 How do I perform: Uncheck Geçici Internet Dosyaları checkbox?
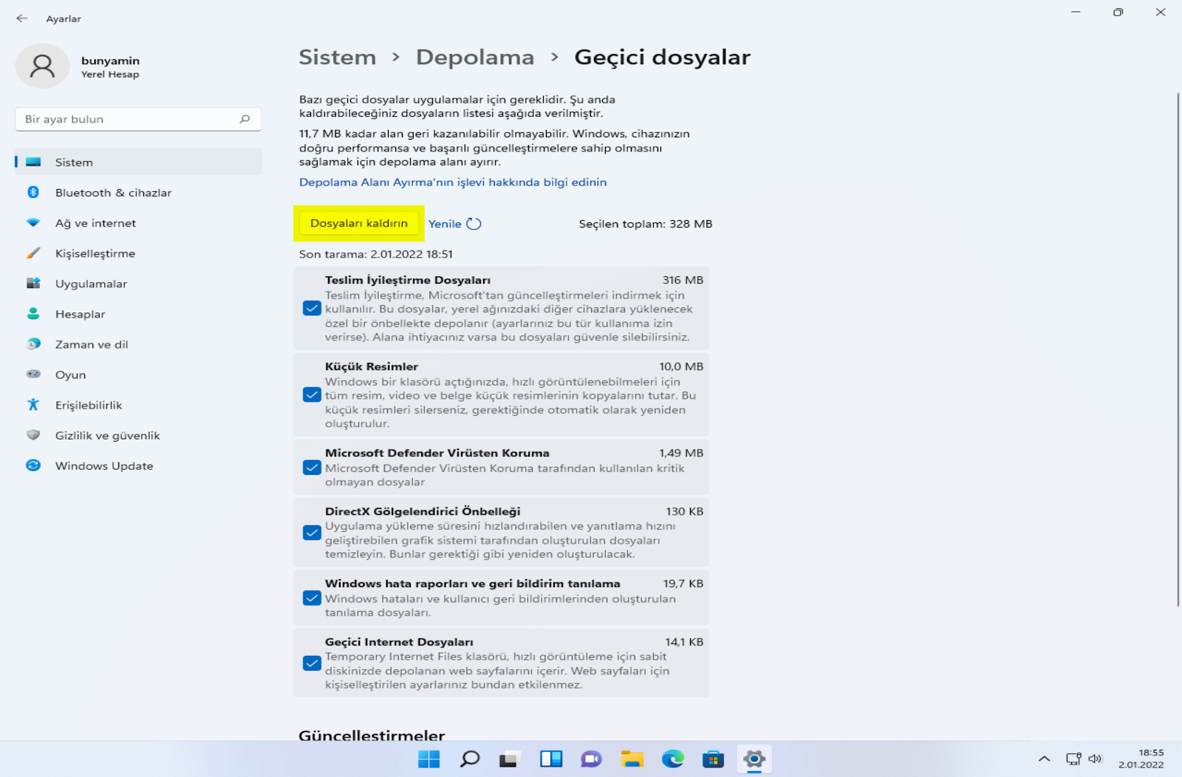point(312,663)
